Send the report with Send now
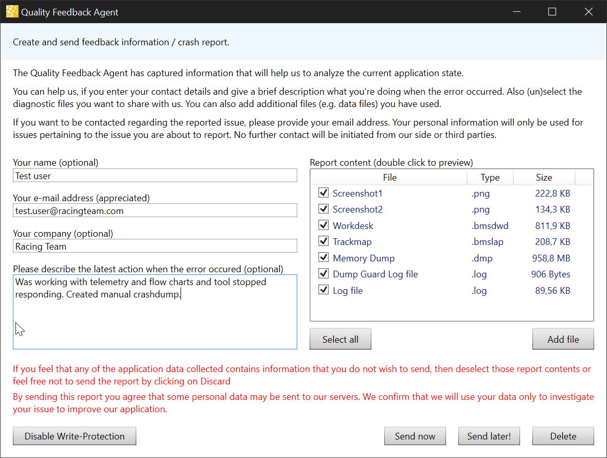The height and width of the screenshot is (458, 607). [415, 436]
